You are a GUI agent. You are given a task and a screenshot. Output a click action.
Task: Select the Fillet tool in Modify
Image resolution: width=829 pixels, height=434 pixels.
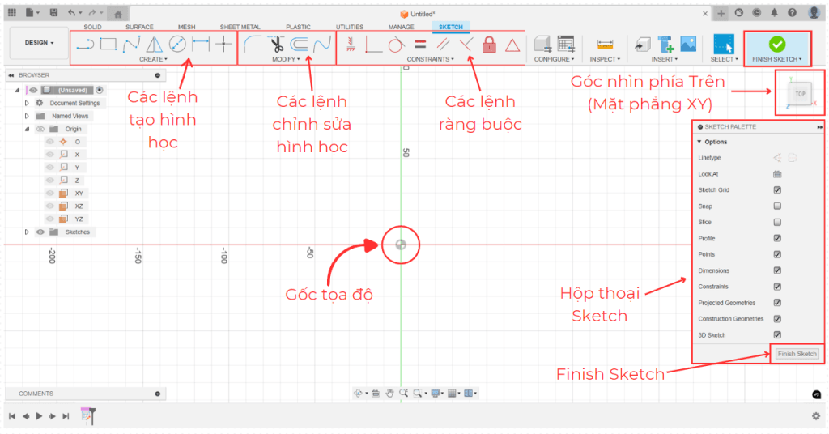[253, 45]
